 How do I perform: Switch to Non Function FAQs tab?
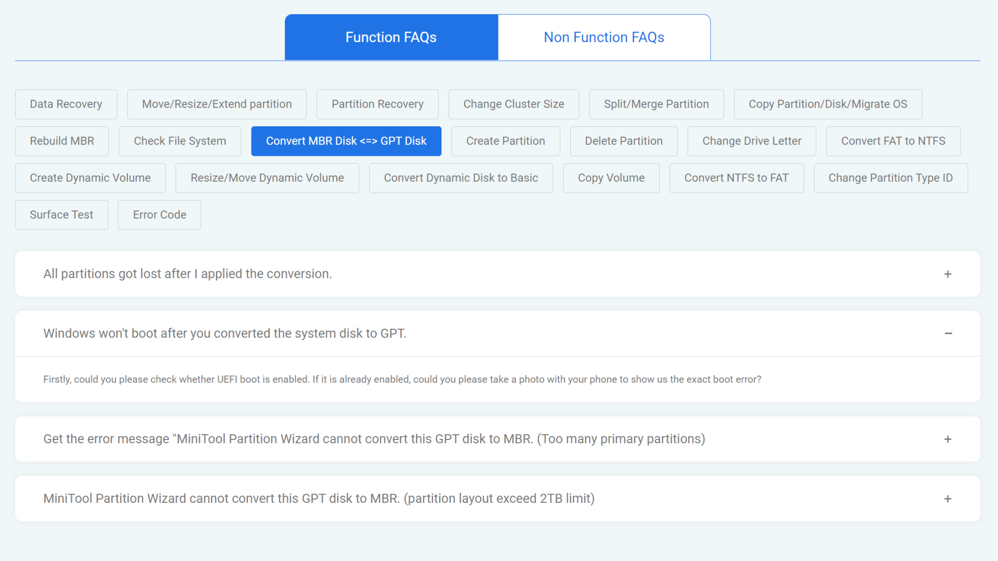click(x=603, y=37)
